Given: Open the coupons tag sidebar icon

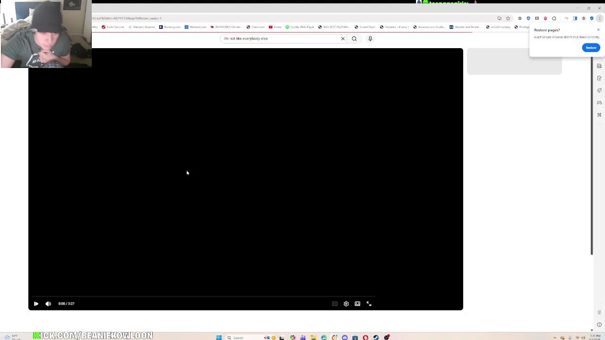Looking at the screenshot, I should point(599,90).
